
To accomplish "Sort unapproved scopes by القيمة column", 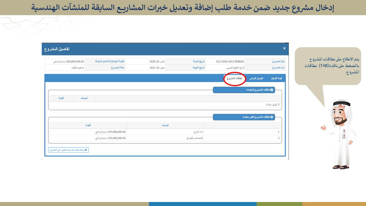I will 88,125.
